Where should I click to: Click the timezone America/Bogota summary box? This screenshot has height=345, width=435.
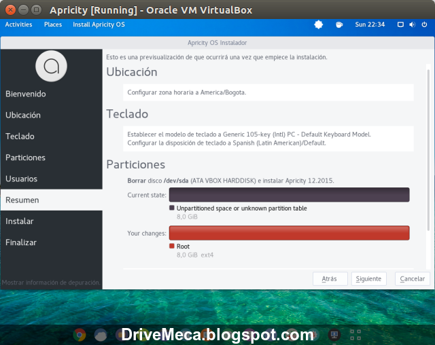268,92
